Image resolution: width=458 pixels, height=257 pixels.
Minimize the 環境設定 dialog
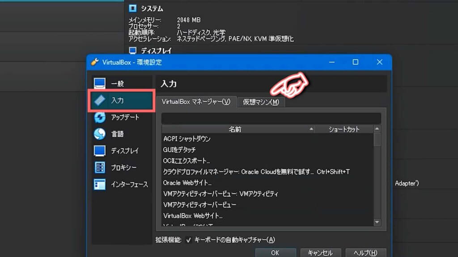332,62
